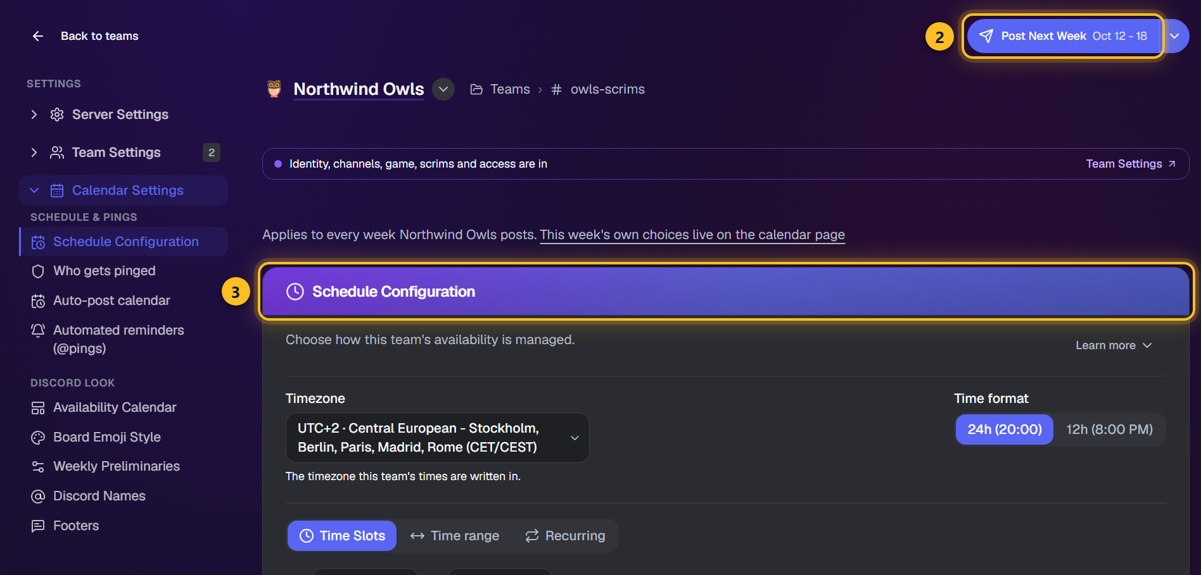Click the Automated reminders bell icon
Screen dimensions: 1201x575
tap(38, 330)
